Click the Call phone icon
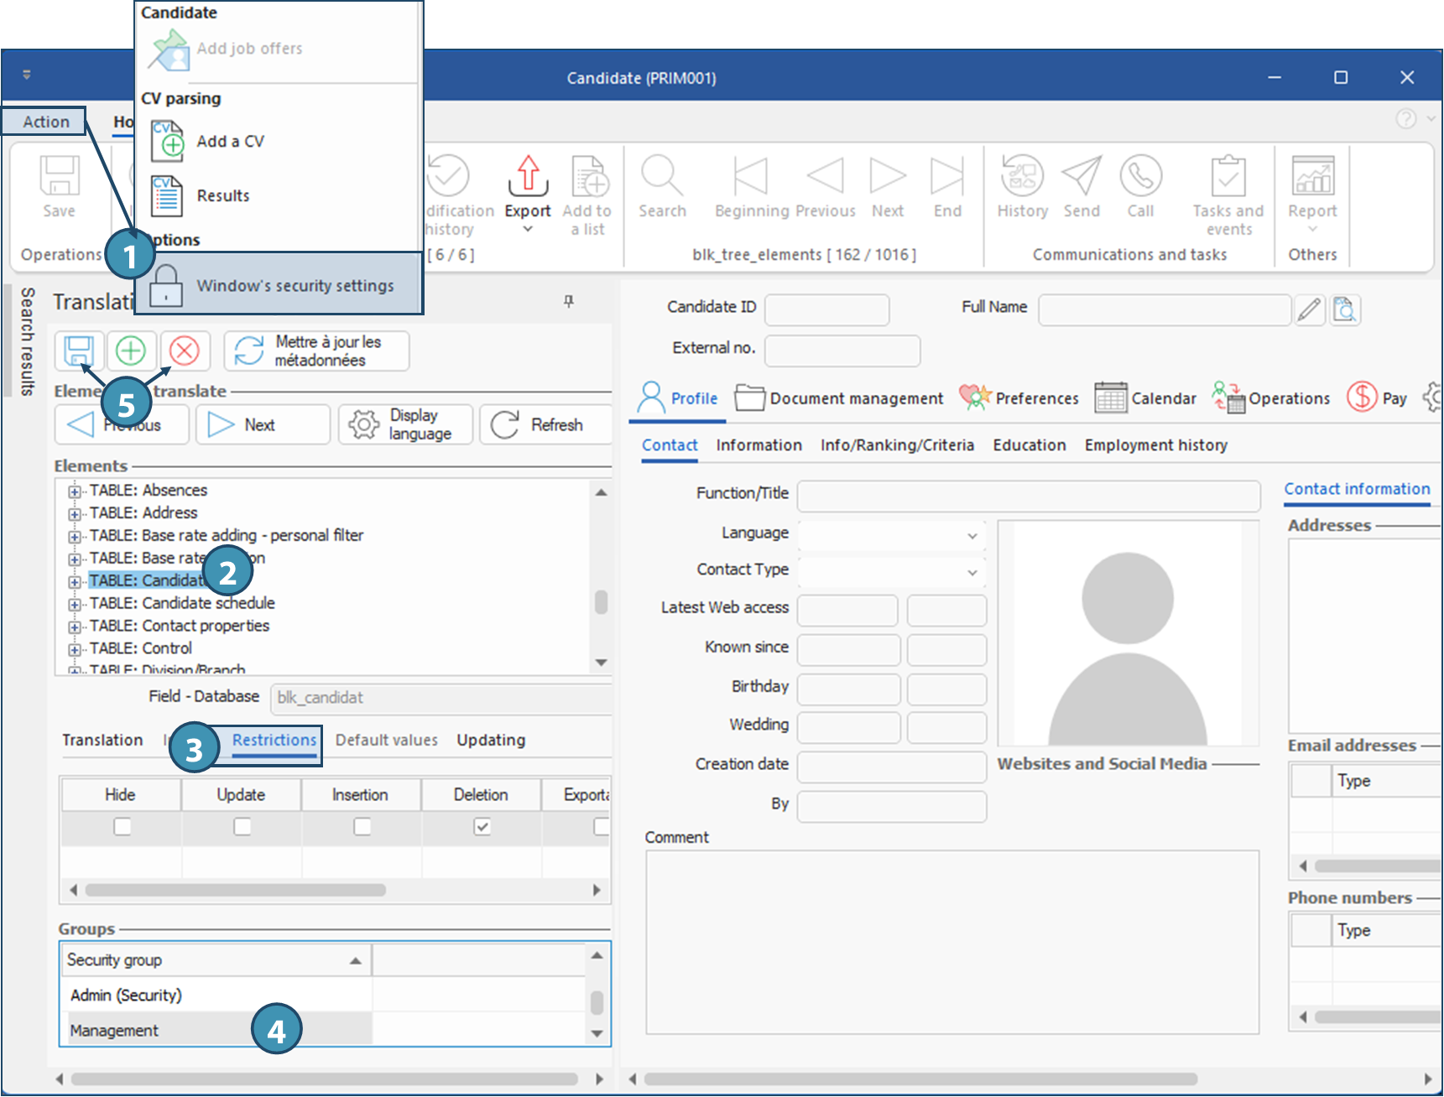1444x1097 pixels. [x=1140, y=177]
